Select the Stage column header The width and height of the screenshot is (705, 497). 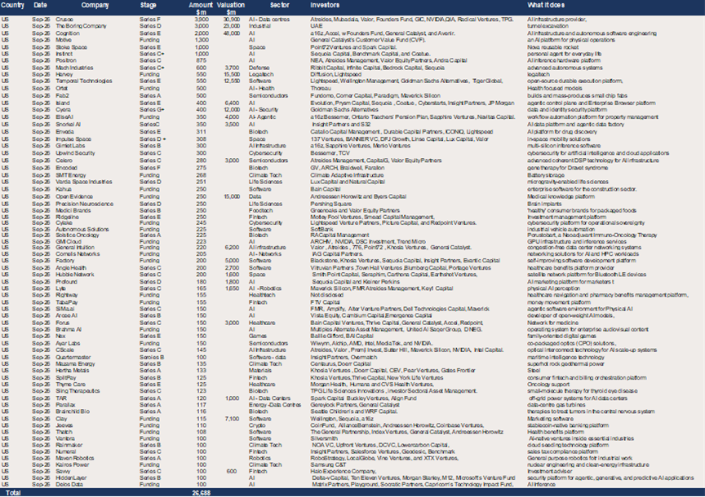tap(148, 5)
